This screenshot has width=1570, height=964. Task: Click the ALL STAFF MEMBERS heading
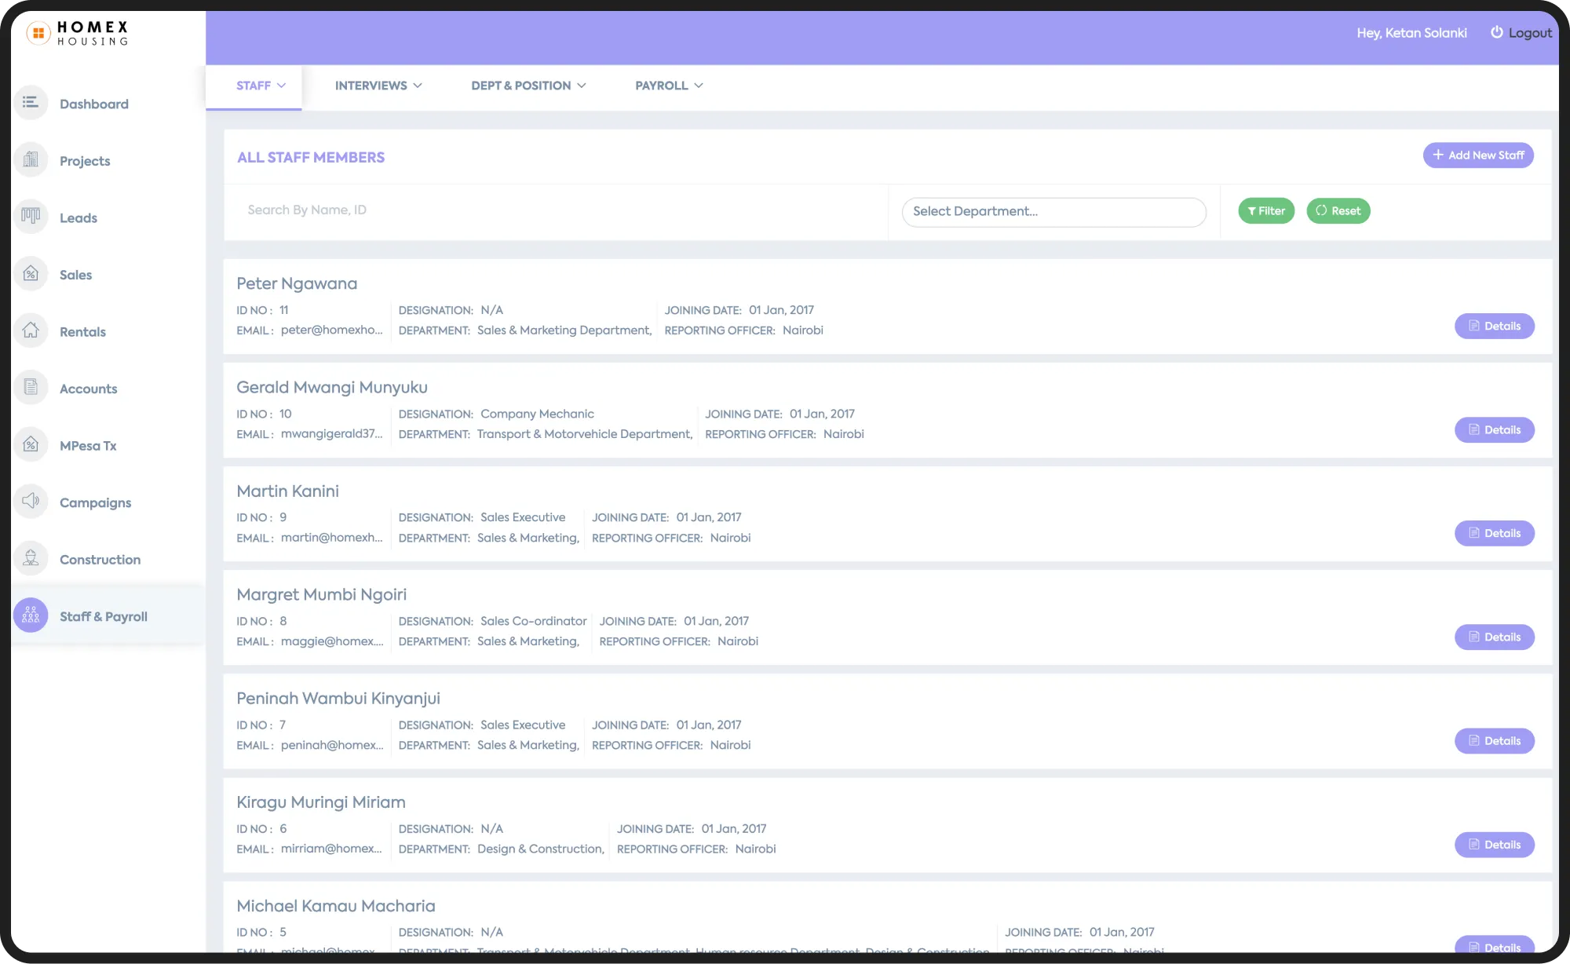click(x=311, y=157)
